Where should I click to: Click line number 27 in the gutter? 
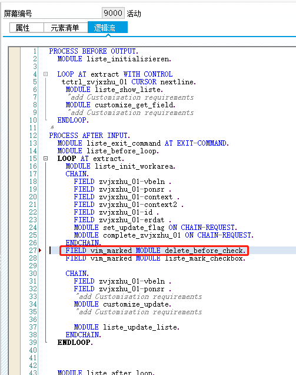click(33, 251)
